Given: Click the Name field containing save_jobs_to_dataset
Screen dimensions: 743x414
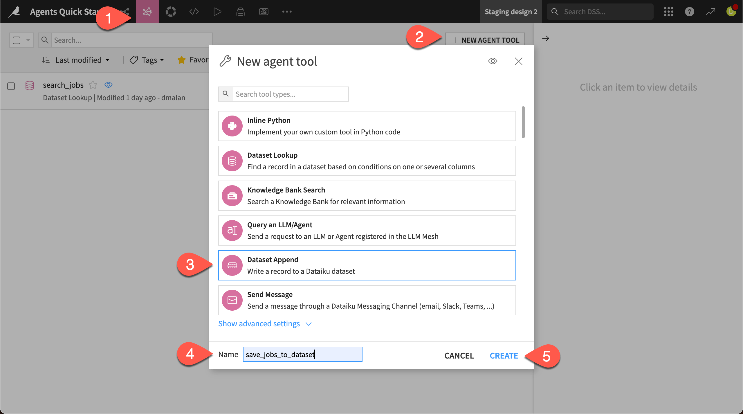Looking at the screenshot, I should point(302,354).
